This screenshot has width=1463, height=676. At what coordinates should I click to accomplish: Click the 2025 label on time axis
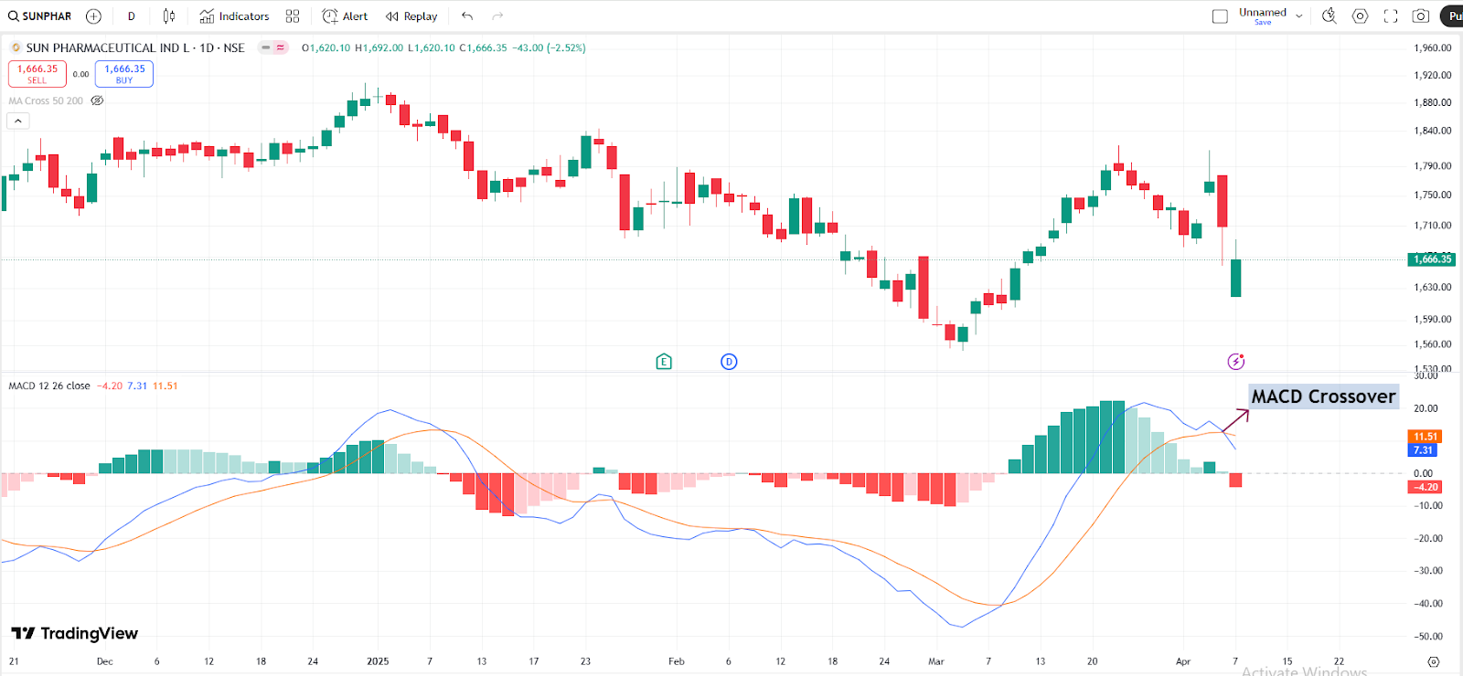pos(378,661)
